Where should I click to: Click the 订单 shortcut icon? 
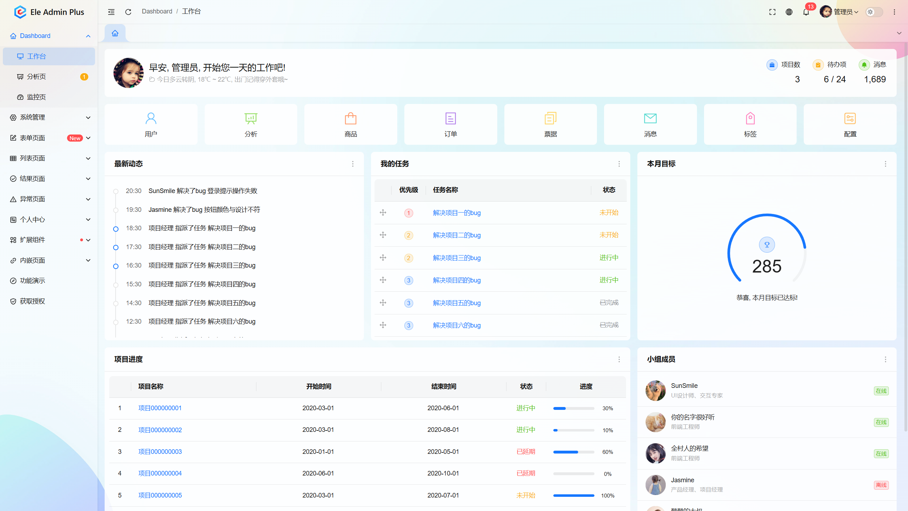click(x=450, y=119)
